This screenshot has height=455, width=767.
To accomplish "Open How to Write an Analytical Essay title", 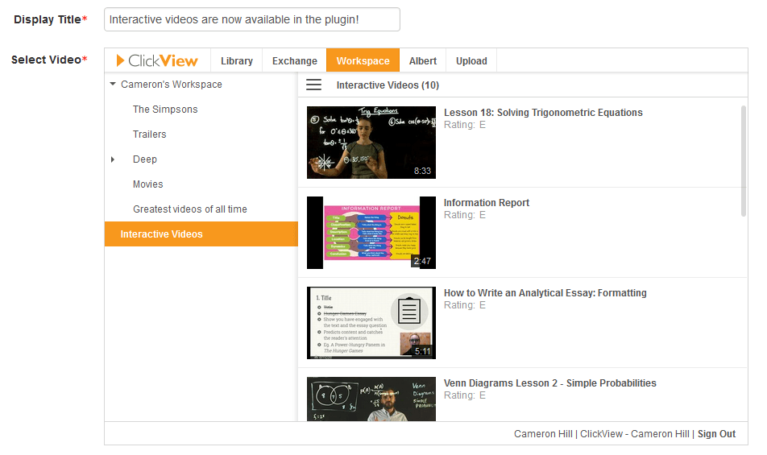I will 545,293.
